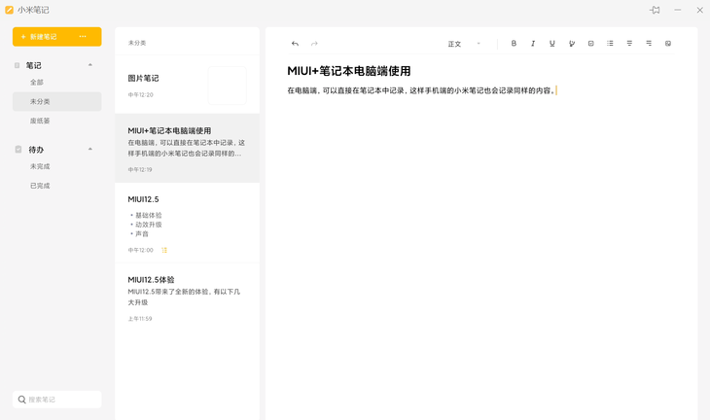
Task: Toggle bold formatting
Action: pos(514,44)
